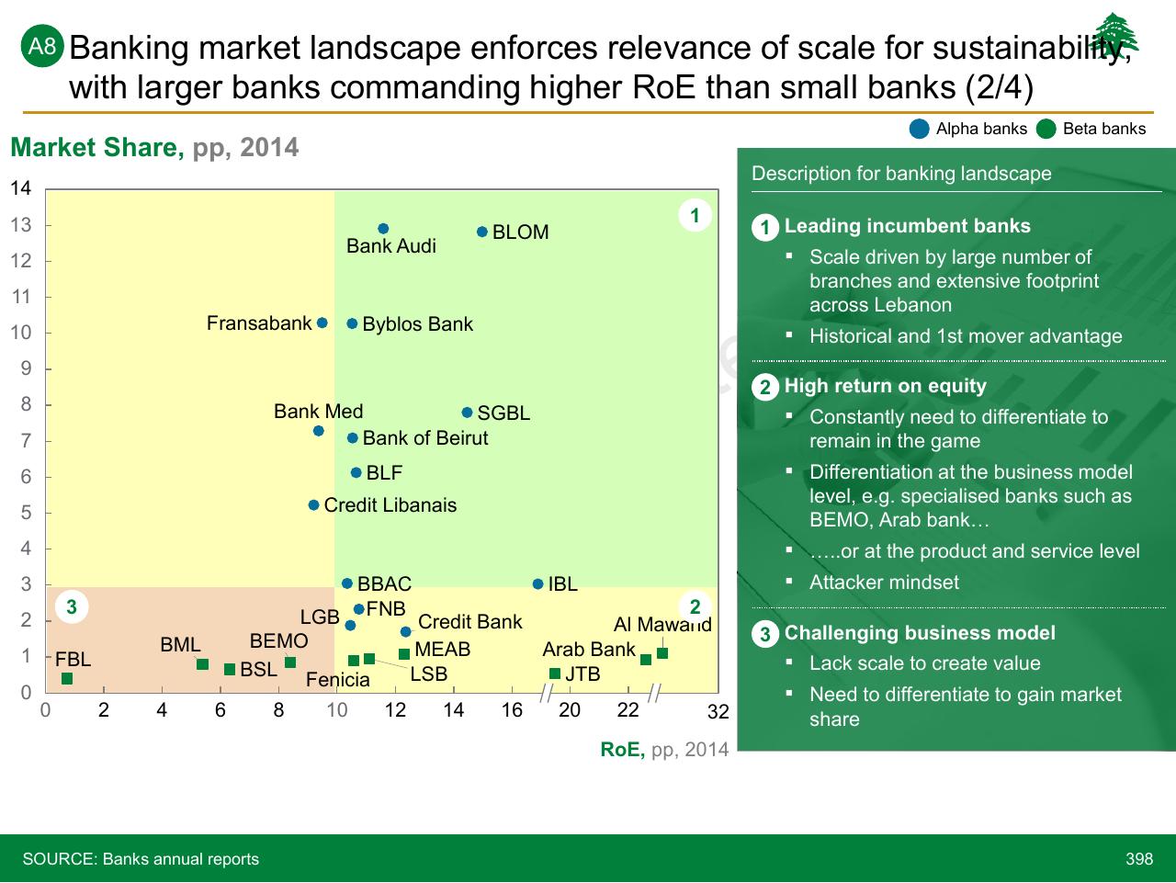Click the 2 badge beside High return on equity
This screenshot has width=1176, height=883.
pyautogui.click(x=765, y=388)
